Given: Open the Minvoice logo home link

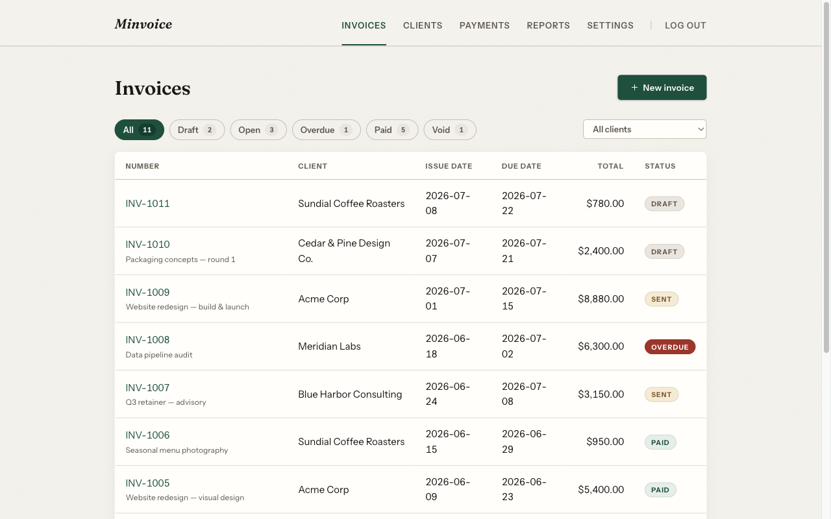Looking at the screenshot, I should (x=143, y=25).
